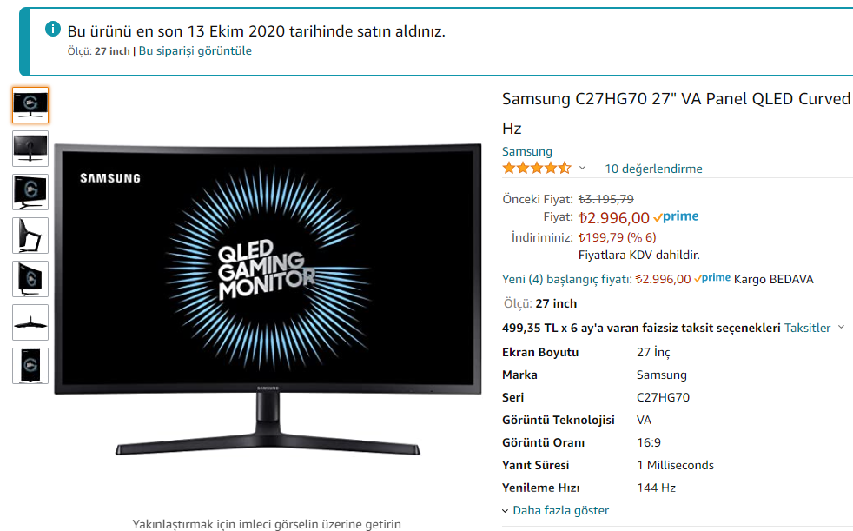Screen dimensions: 853x531
Task: Click the prime badge in new offers line
Action: (712, 278)
